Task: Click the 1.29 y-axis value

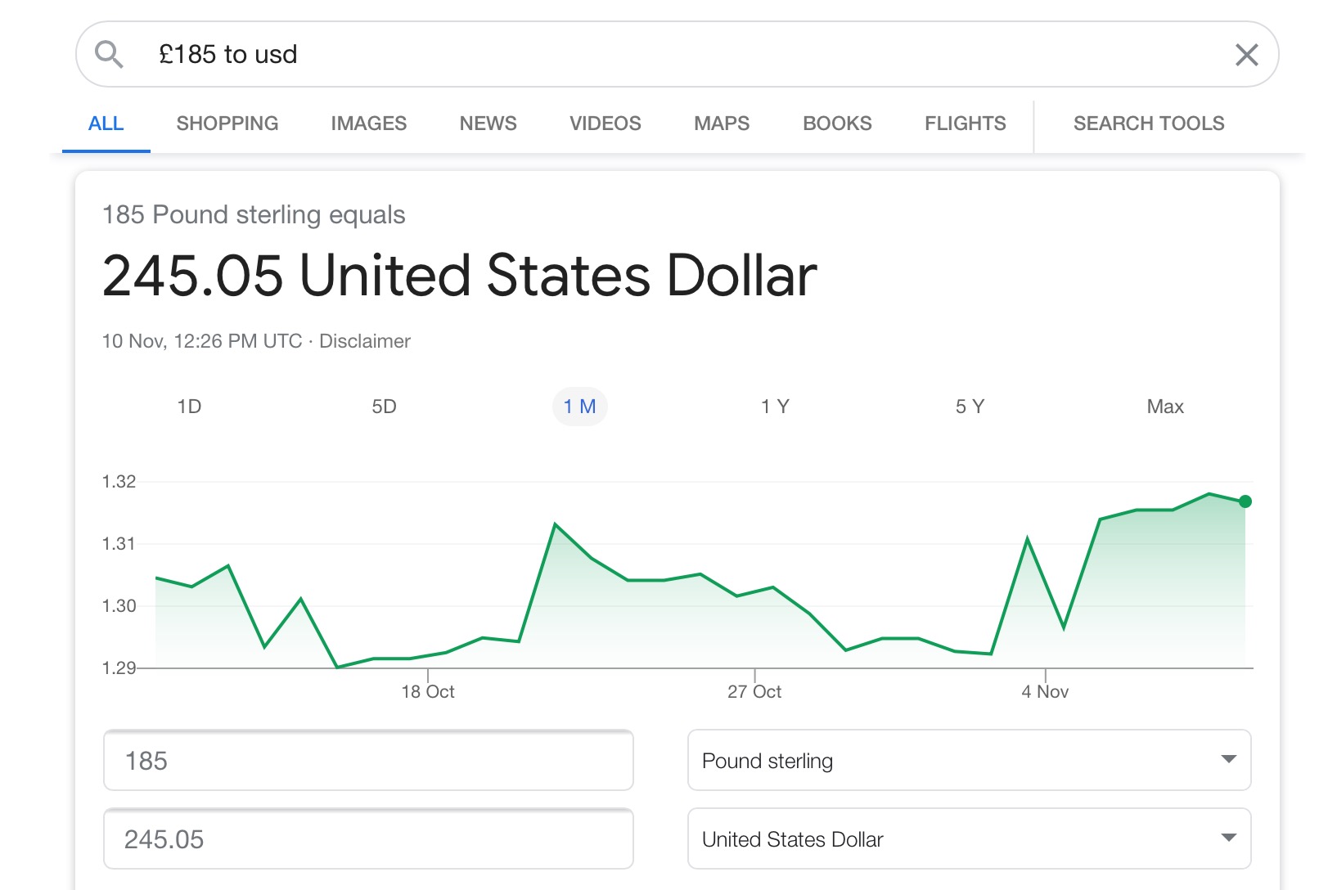Action: click(119, 668)
